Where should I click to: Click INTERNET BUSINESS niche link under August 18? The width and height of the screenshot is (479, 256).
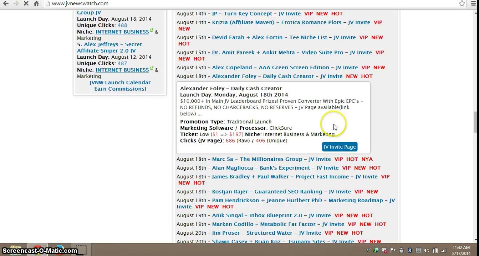[x=122, y=32]
